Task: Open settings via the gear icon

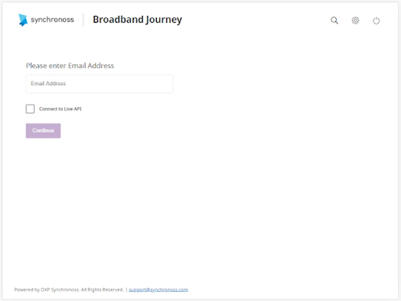Action: tap(355, 21)
